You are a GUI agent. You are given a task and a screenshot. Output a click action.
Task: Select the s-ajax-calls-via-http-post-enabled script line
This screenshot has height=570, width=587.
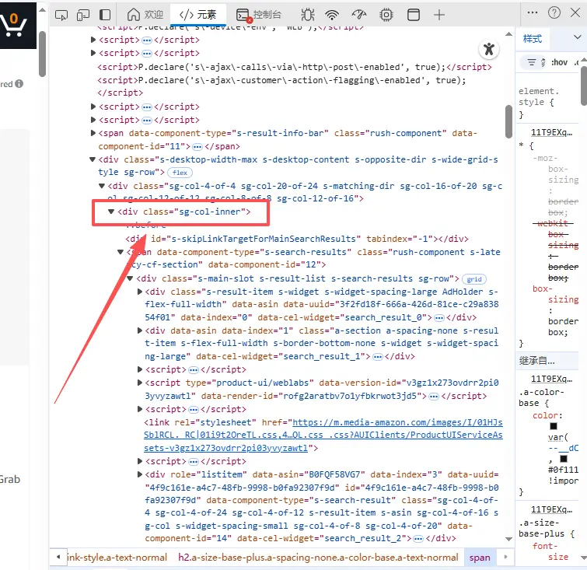pyautogui.click(x=294, y=67)
